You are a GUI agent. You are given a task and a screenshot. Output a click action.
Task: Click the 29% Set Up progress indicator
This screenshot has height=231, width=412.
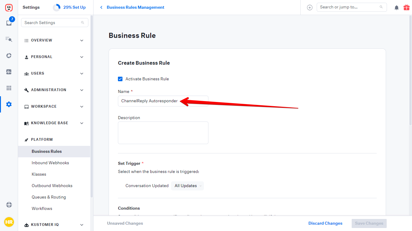tap(70, 7)
